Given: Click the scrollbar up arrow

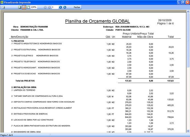Looking at the screenshot, I should [188, 12].
